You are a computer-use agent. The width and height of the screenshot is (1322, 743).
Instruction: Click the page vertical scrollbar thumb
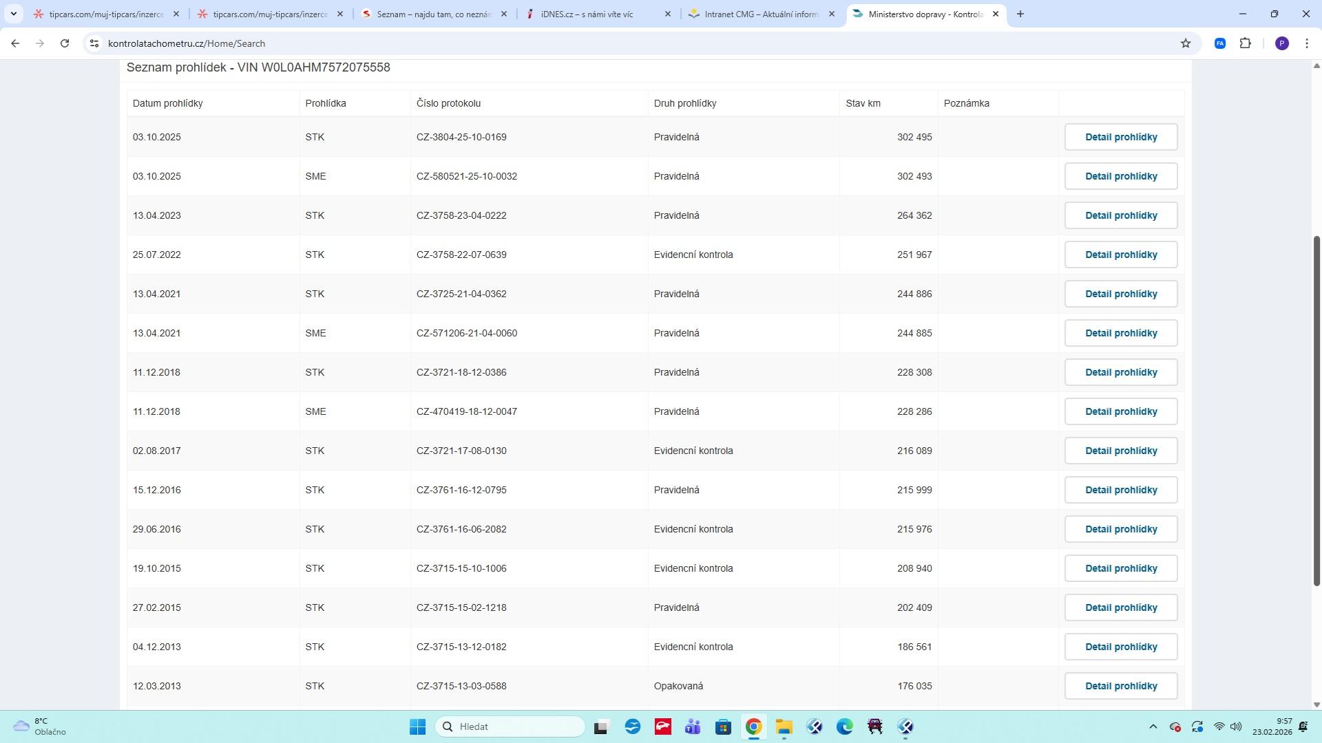pyautogui.click(x=1316, y=411)
